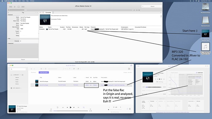The width and height of the screenshot is (212, 119).
Task: Click 'Compression' column header in Converter
Action: click(124, 27)
